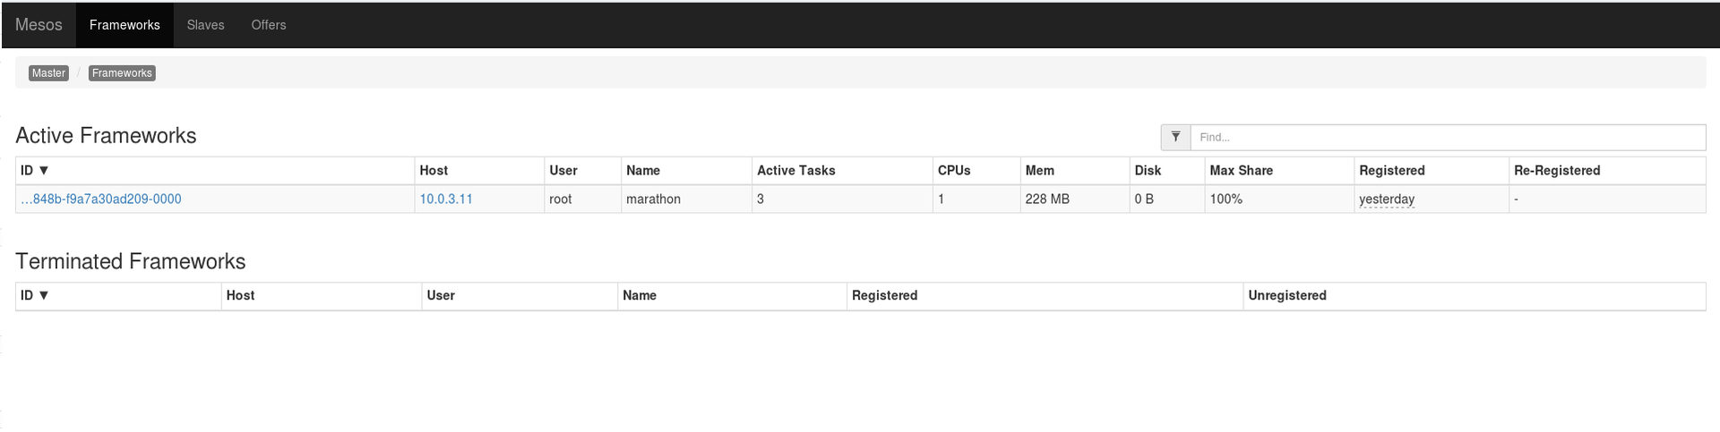Sort active frameworks by CPUs header
The image size is (1720, 432).
(x=954, y=171)
